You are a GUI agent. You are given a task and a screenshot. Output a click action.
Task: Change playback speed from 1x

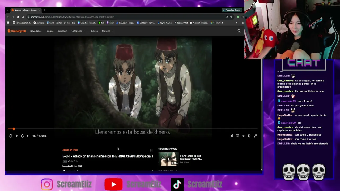[x=243, y=136]
